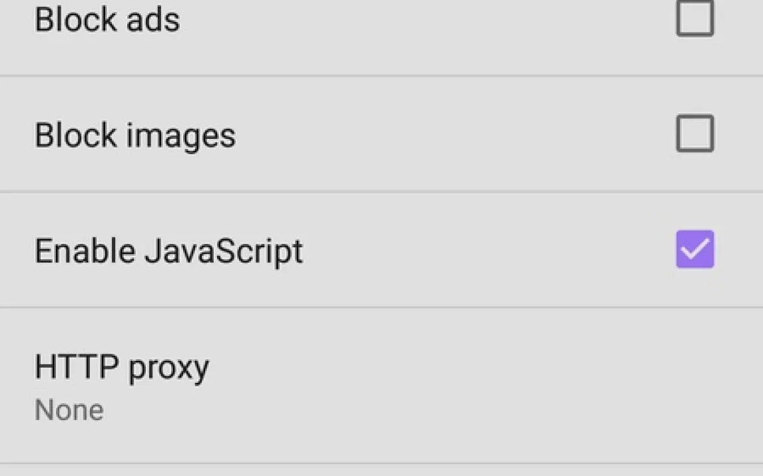
Task: Click the "Block images" label text
Action: tap(135, 135)
